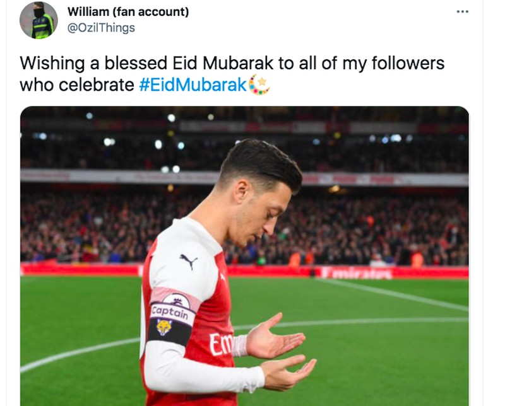Click the yellow fox badge on the armband
The width and height of the screenshot is (505, 406).
click(x=163, y=327)
